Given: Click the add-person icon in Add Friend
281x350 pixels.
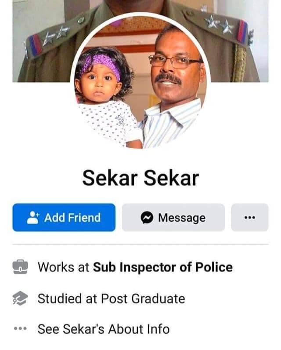Looking at the screenshot, I should pyautogui.click(x=33, y=217).
